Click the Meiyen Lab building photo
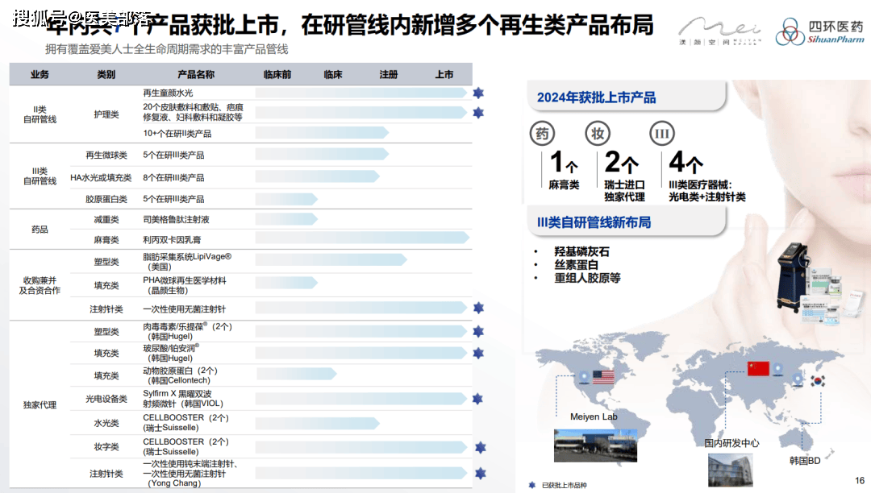Viewport: 871px width, 493px height. pyautogui.click(x=595, y=445)
